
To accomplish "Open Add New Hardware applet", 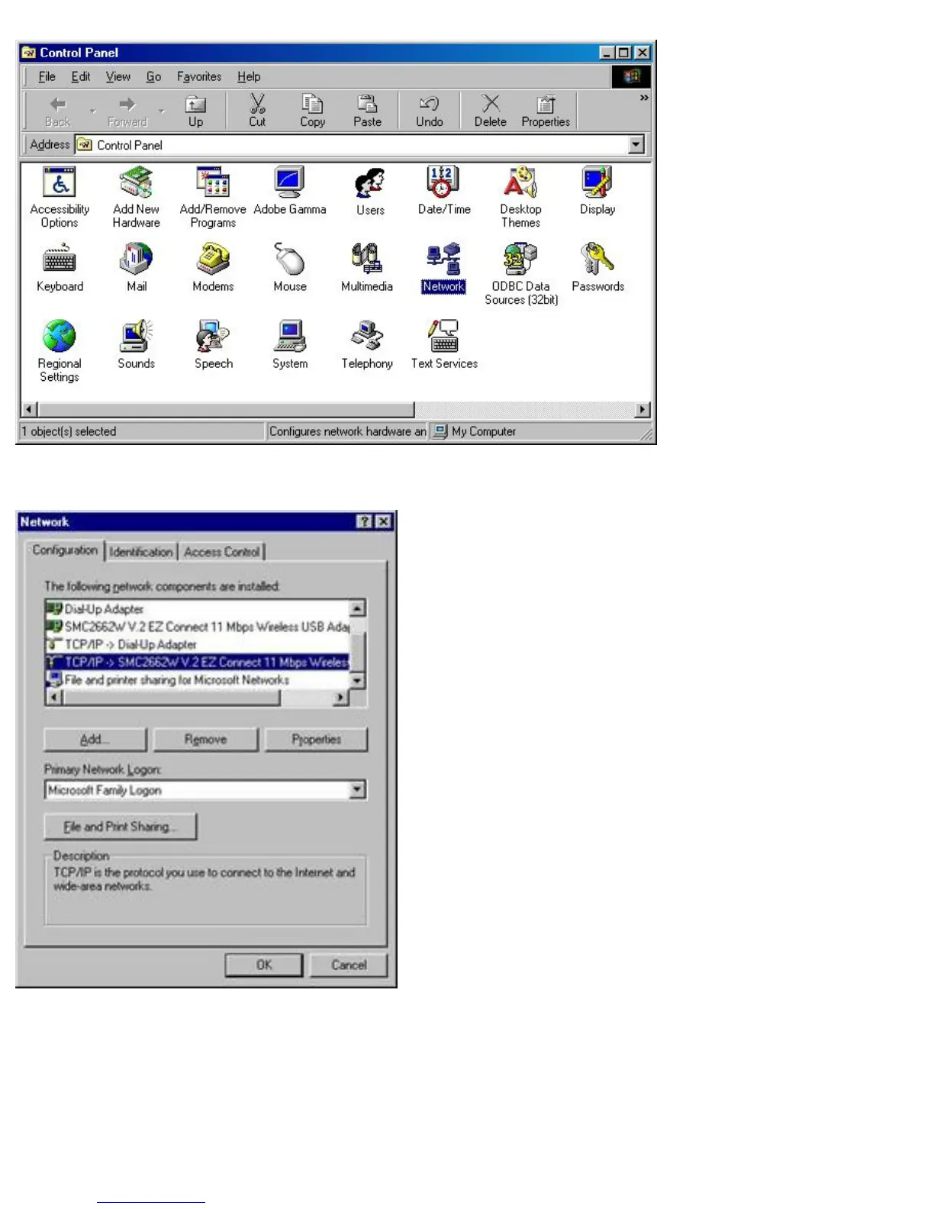I will coord(136,197).
